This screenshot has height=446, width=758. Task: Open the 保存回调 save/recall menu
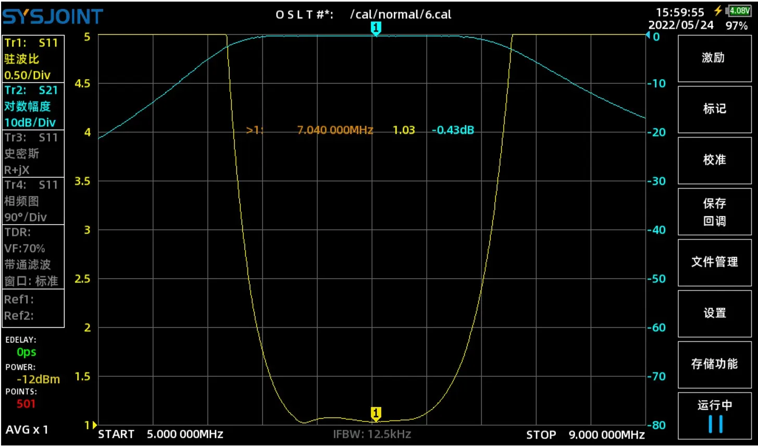714,212
